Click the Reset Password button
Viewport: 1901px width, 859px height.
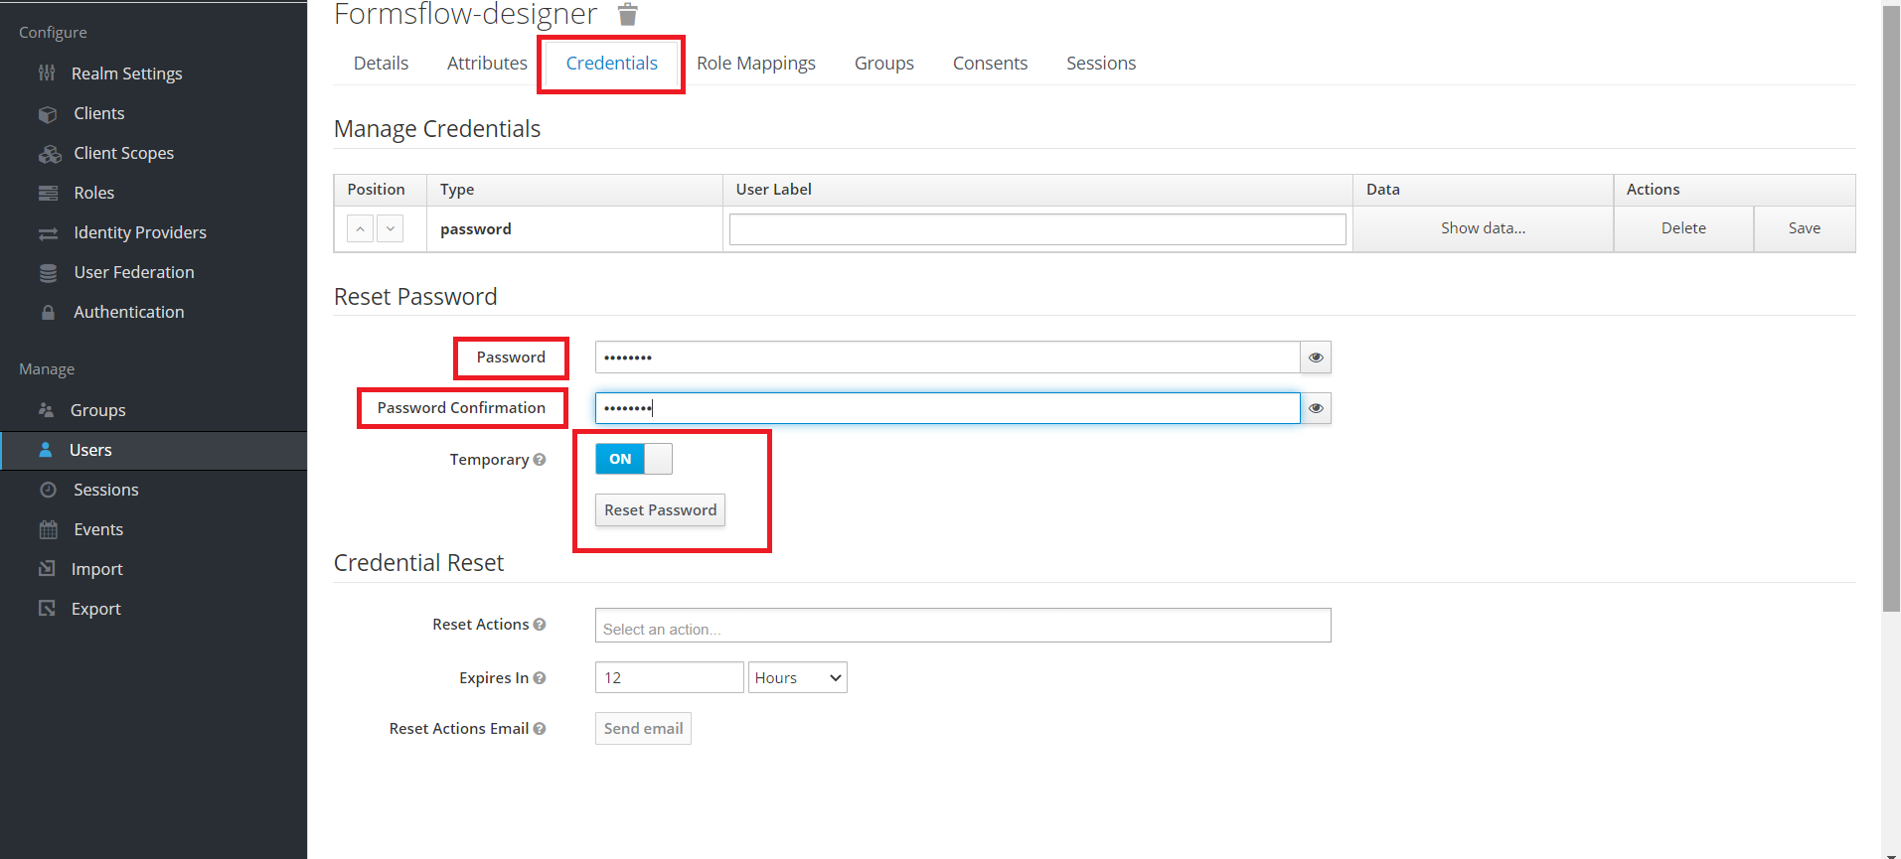coord(661,509)
